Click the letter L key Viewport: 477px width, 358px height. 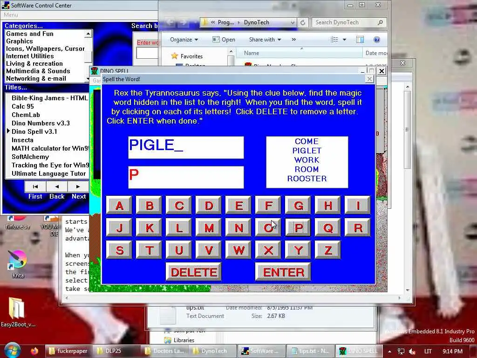pos(179,227)
